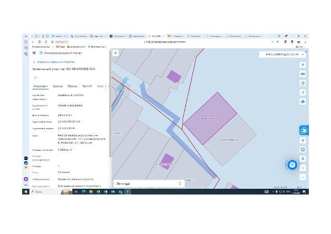Share the current map view

coord(303,93)
